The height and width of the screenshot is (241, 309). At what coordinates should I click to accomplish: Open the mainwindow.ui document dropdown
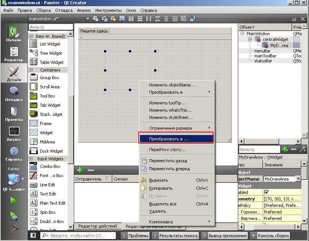(88, 19)
